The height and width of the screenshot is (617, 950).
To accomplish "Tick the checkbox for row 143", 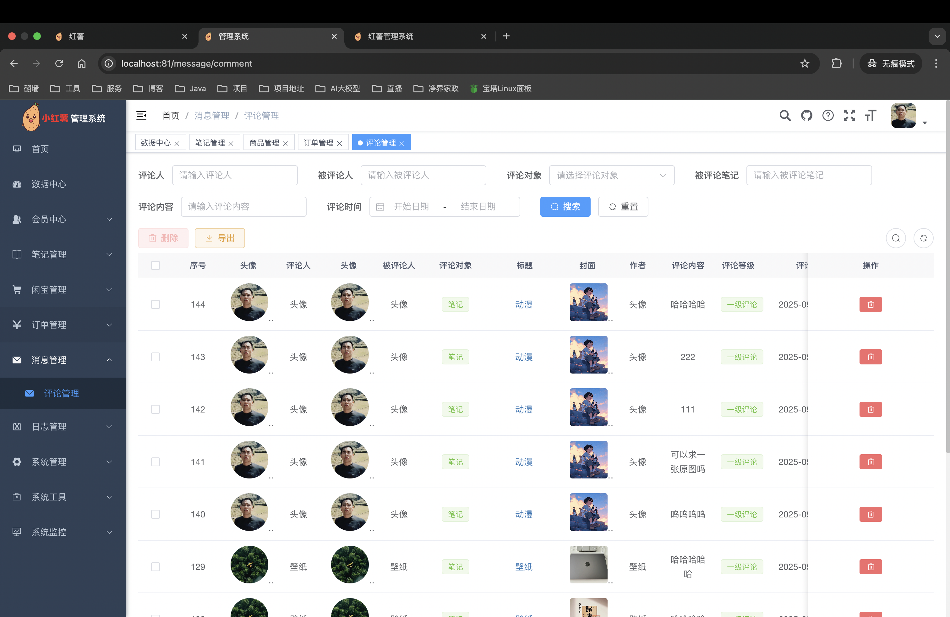I will (x=156, y=357).
